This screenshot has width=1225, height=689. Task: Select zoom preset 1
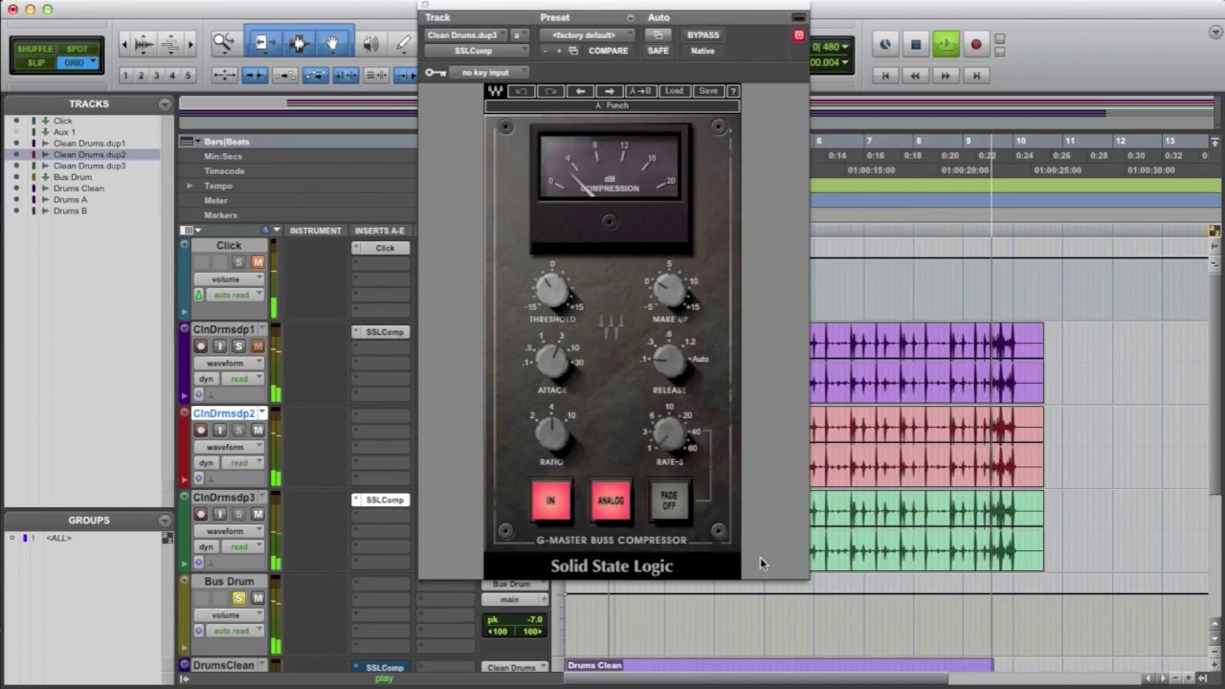coord(125,76)
